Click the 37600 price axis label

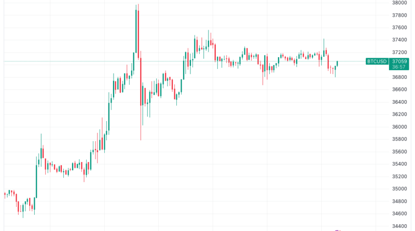click(399, 28)
